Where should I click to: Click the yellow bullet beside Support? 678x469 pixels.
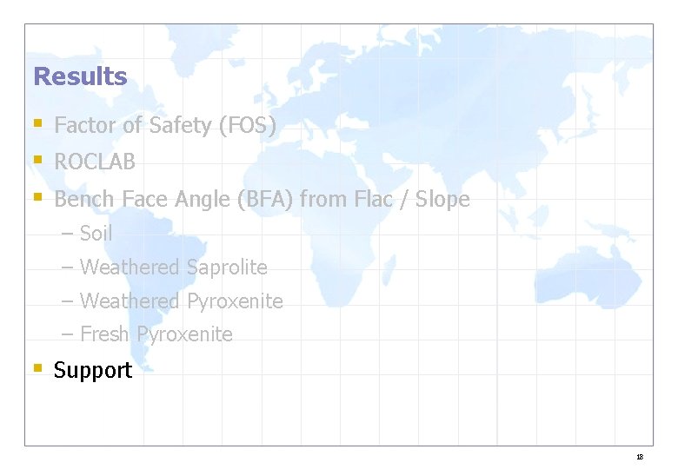37,368
